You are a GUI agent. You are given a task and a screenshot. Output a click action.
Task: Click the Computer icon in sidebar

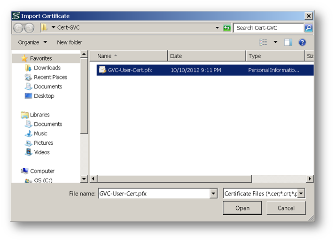[24, 171]
